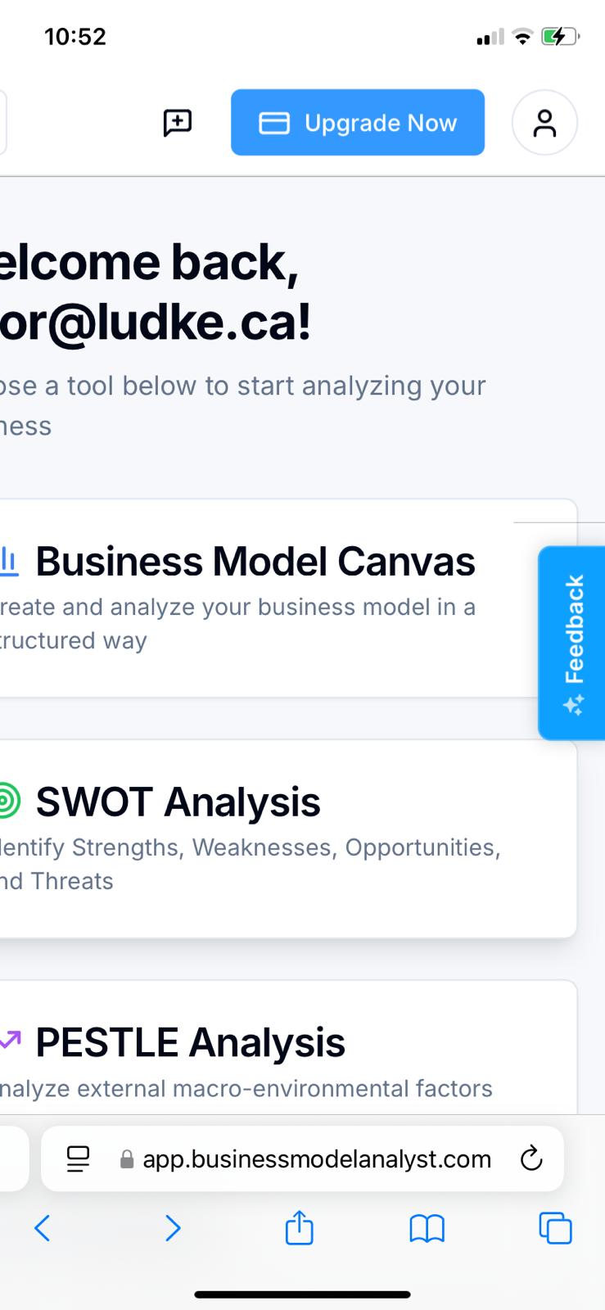This screenshot has width=605, height=1310.
Task: Tap the Business Model Canvas chart icon
Action: 8,561
